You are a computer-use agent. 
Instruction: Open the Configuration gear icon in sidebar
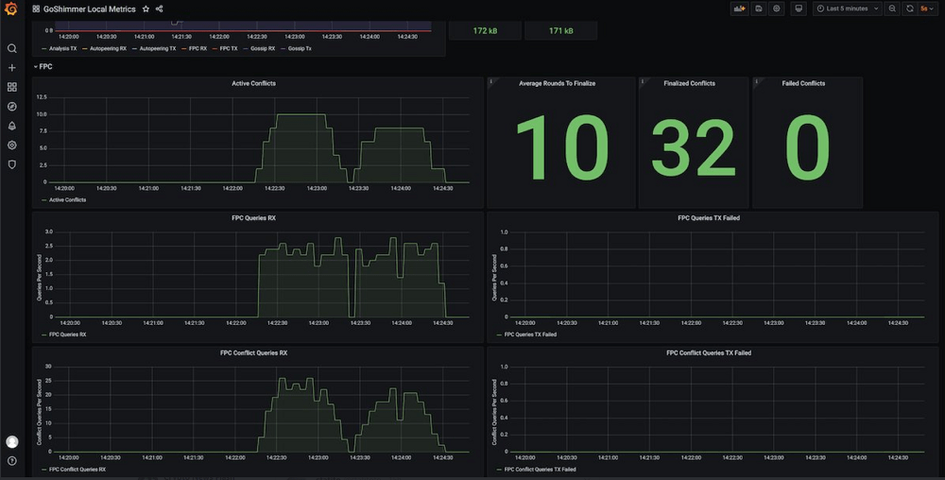coord(11,146)
